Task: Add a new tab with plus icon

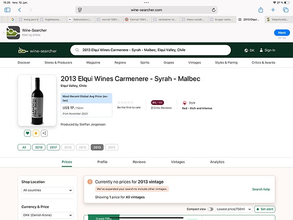Action: pyautogui.click(x=273, y=10)
